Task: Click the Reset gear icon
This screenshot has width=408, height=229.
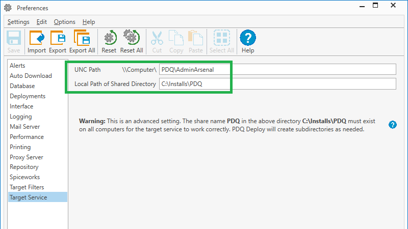Action: (x=109, y=38)
